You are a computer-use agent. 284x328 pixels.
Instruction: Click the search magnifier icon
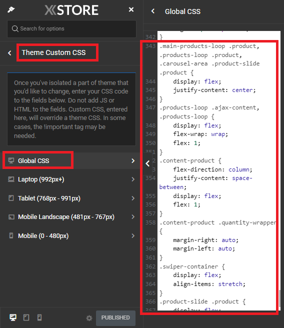15,28
